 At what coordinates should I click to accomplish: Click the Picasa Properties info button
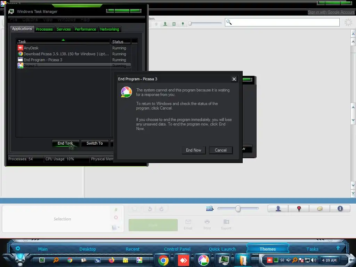(340, 209)
